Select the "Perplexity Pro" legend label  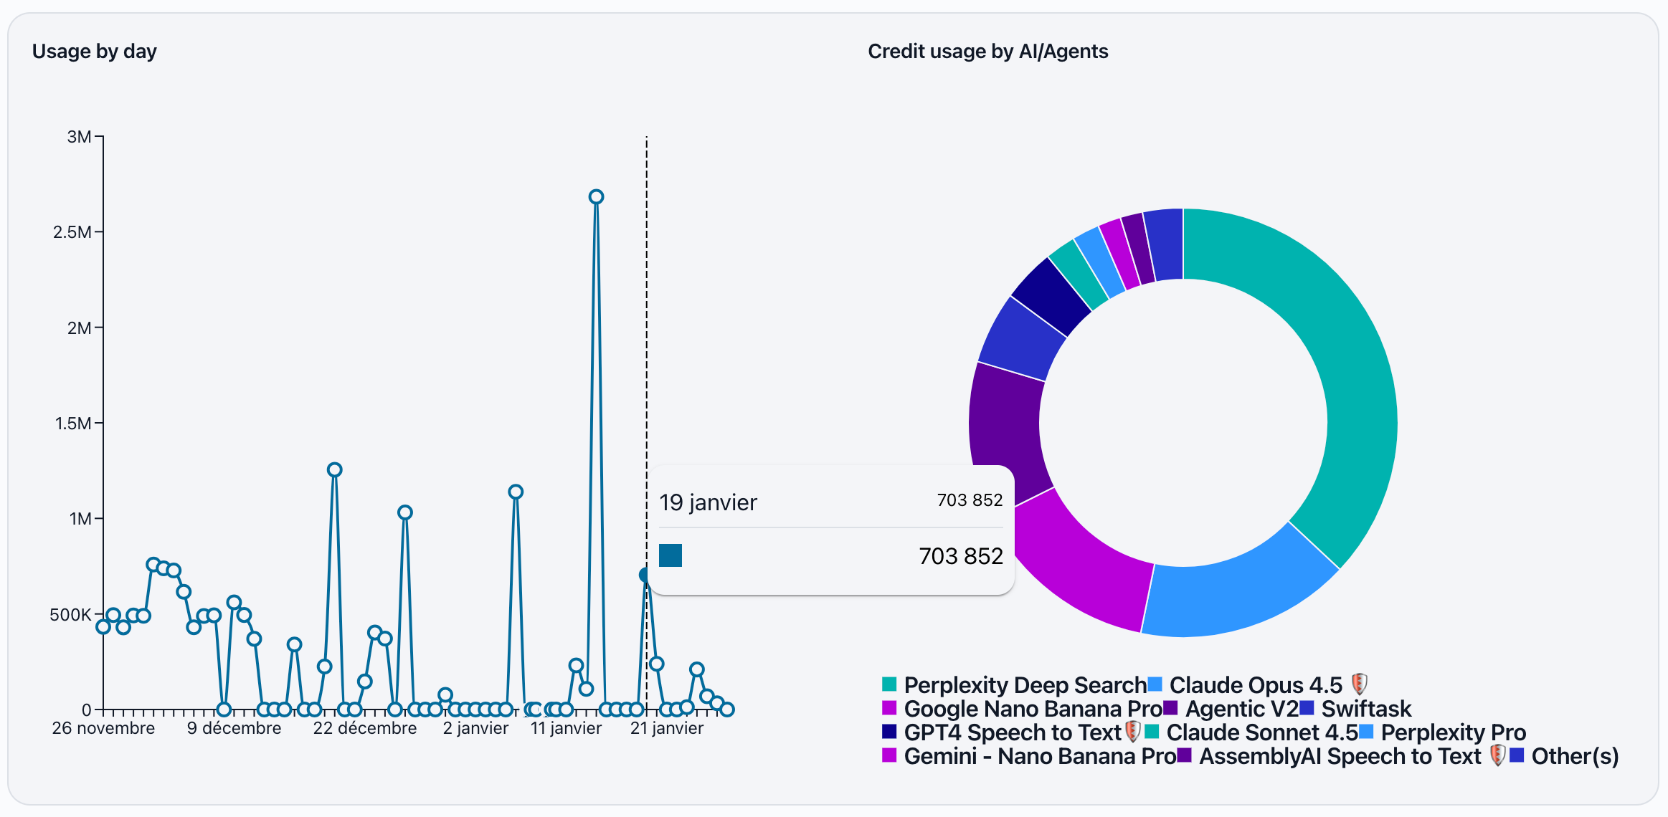pyautogui.click(x=1454, y=732)
